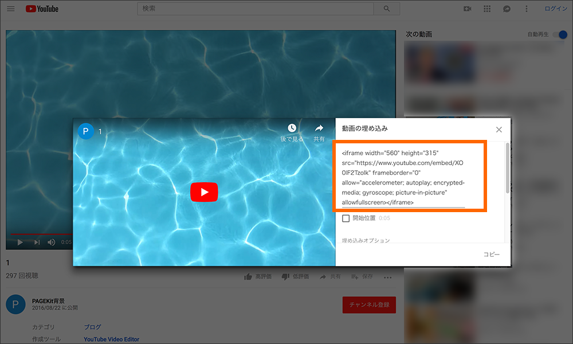The width and height of the screenshot is (573, 344).
Task: Click the 動画の埋め込み dialog title
Action: (x=364, y=128)
